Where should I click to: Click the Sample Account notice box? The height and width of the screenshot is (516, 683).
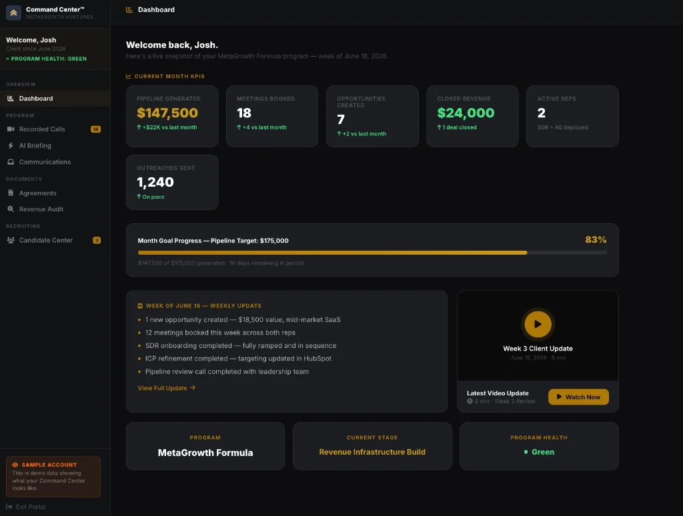tap(53, 477)
